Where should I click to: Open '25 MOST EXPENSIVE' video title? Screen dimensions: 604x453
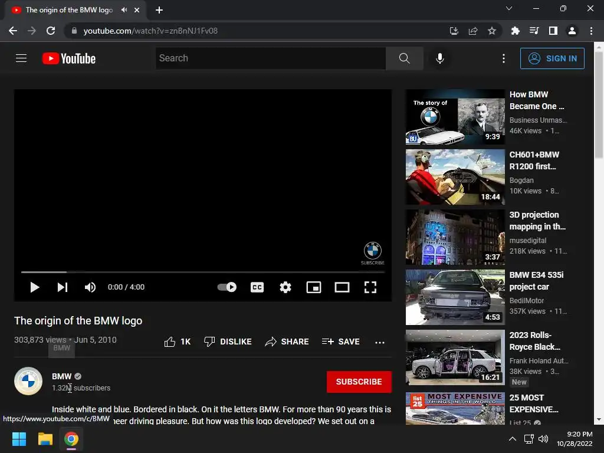coord(533,403)
